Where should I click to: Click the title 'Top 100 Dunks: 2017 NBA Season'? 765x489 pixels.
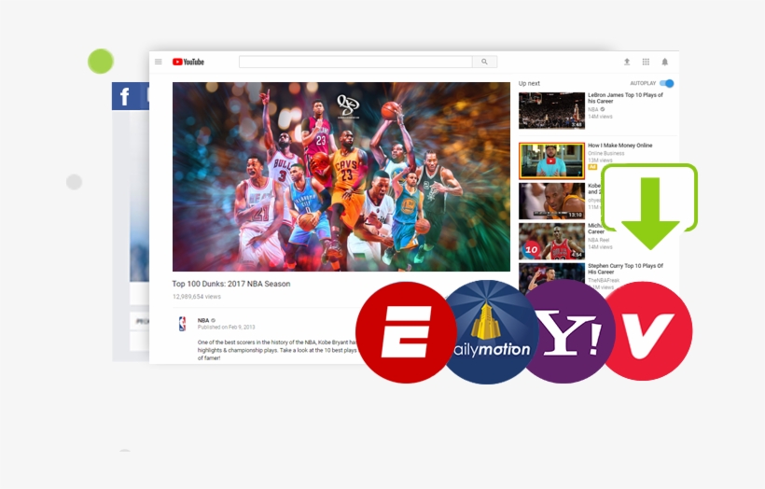[x=231, y=284]
